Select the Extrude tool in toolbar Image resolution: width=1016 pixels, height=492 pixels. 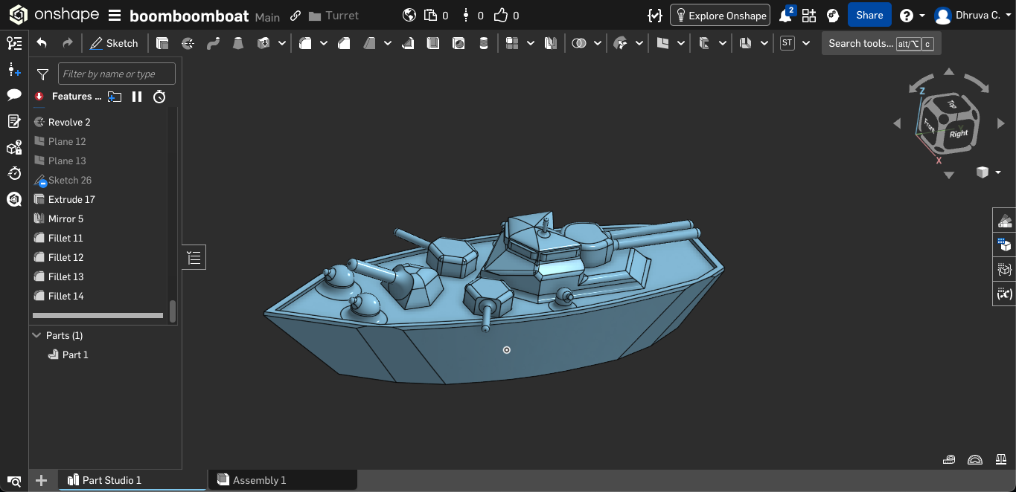(162, 44)
